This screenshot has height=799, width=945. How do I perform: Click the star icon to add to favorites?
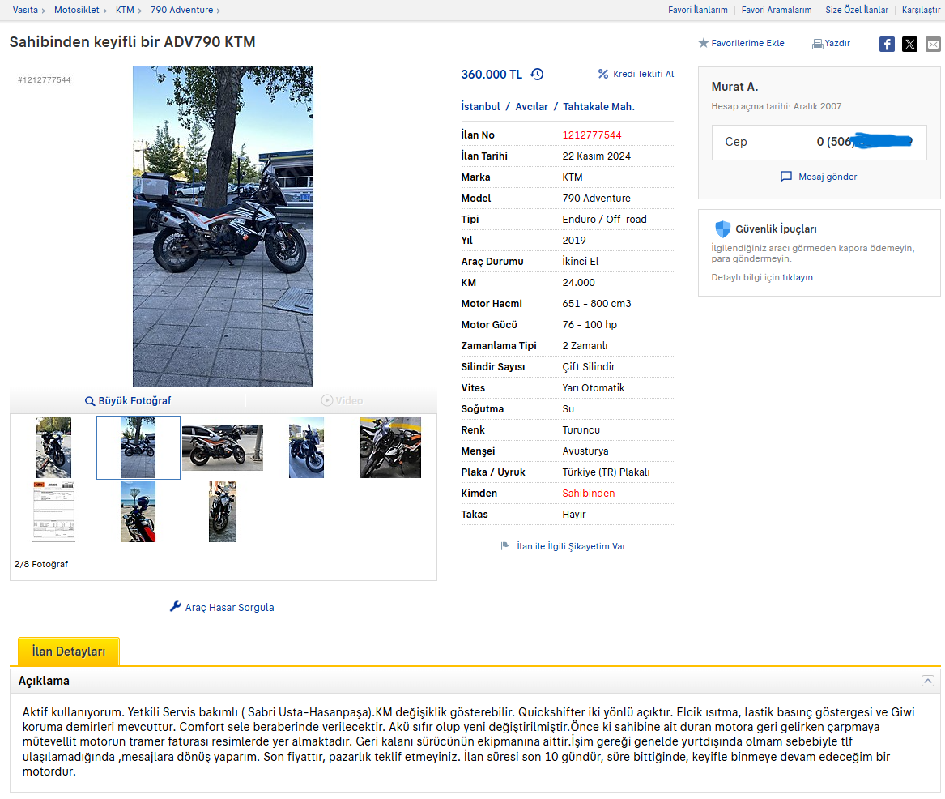[x=703, y=43]
